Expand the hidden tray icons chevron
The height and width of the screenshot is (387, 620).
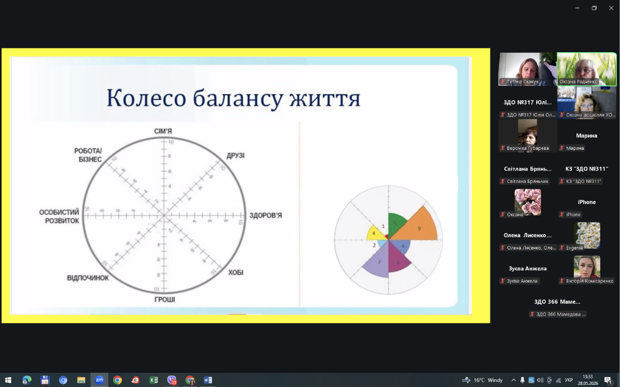[514, 380]
